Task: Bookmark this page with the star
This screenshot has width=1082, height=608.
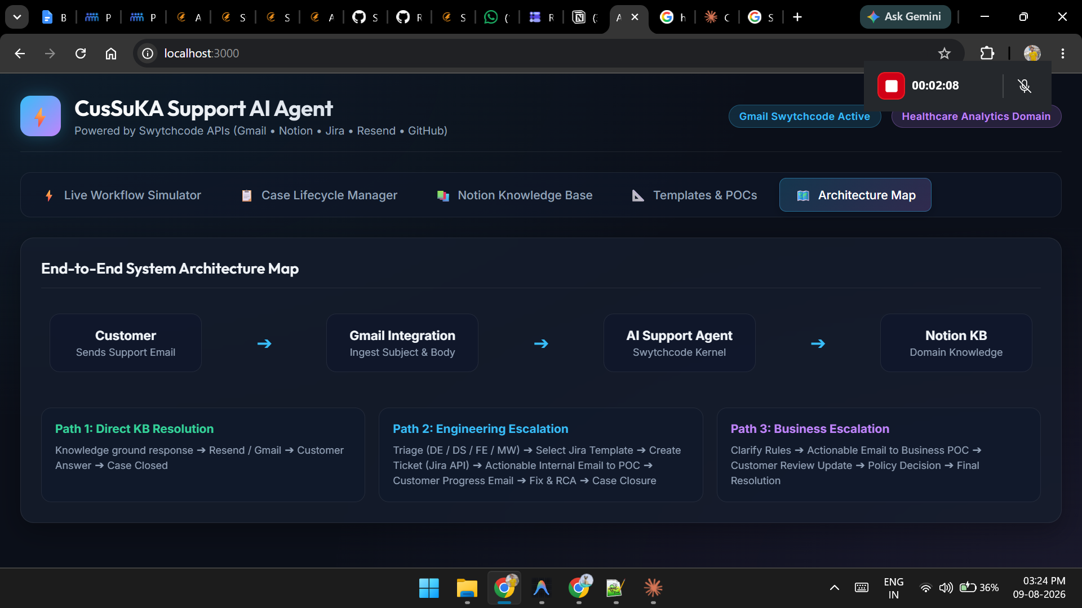Action: click(x=944, y=53)
